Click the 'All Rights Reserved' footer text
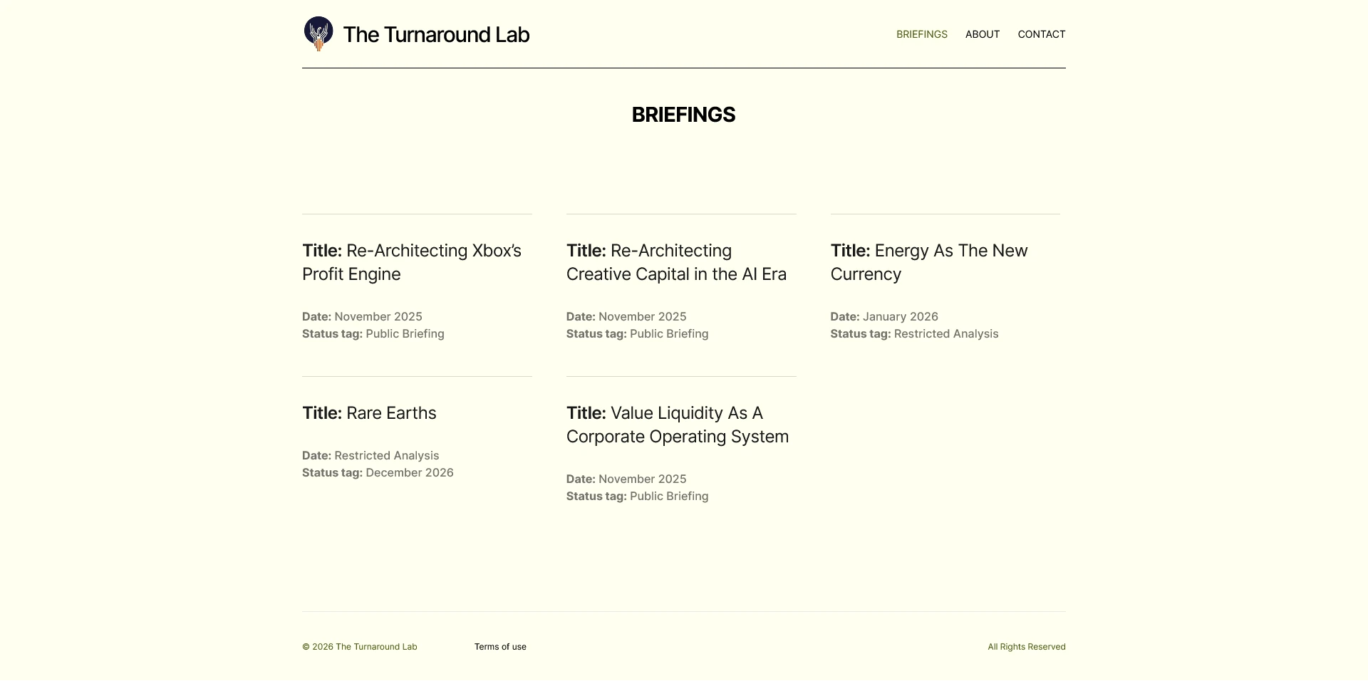Screen dimensions: 1368x681 click(1026, 647)
